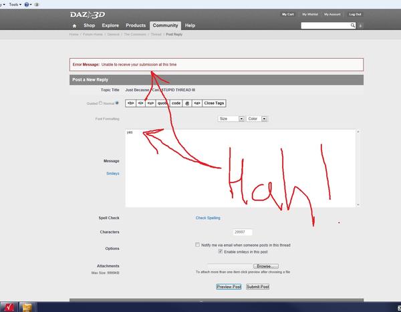Image resolution: width=401 pixels, height=312 pixels.
Task: Click Log Out
Action: coord(355,14)
